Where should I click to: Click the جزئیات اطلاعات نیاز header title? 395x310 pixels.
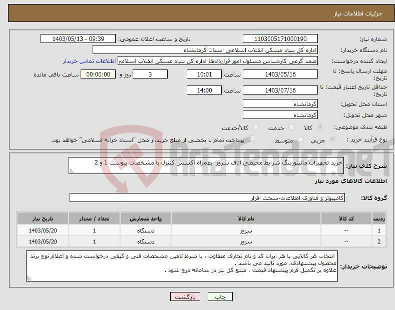(358, 13)
